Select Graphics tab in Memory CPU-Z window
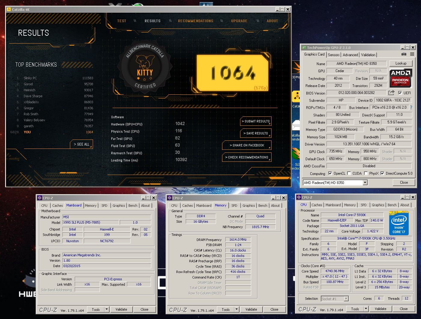Screen dimensions: 421x319 click(x=249, y=206)
